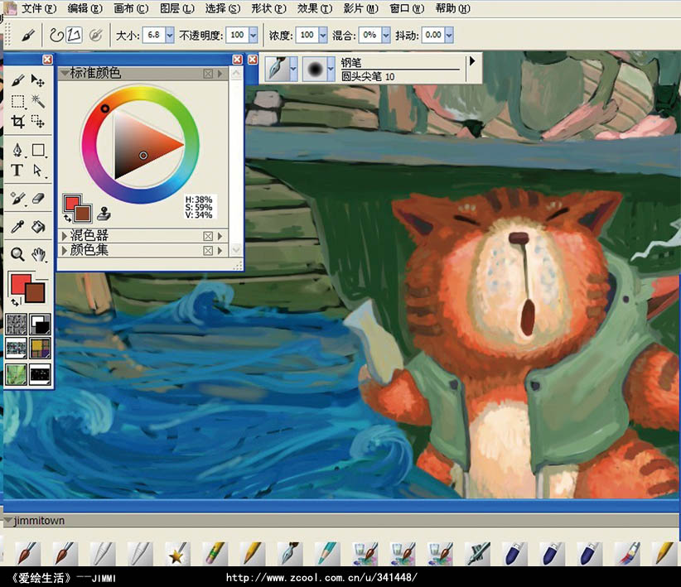This screenshot has width=681, height=587.
Task: Select the Magnifier zoom tool
Action: (x=17, y=254)
